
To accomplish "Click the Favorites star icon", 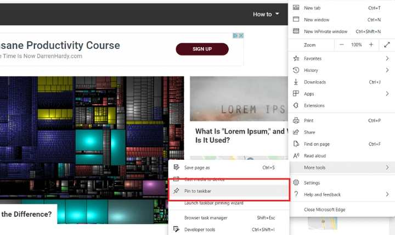I will (296, 58).
